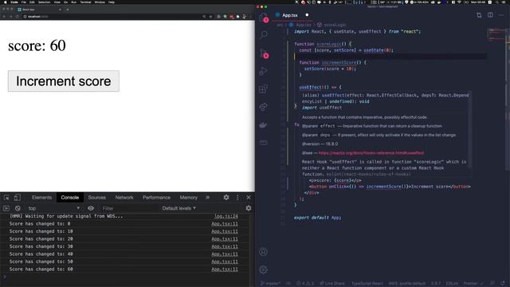Click TypeScript React language mode
510x287 pixels.
(x=367, y=284)
